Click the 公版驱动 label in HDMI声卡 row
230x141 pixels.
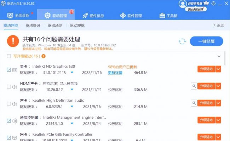tap(115, 90)
